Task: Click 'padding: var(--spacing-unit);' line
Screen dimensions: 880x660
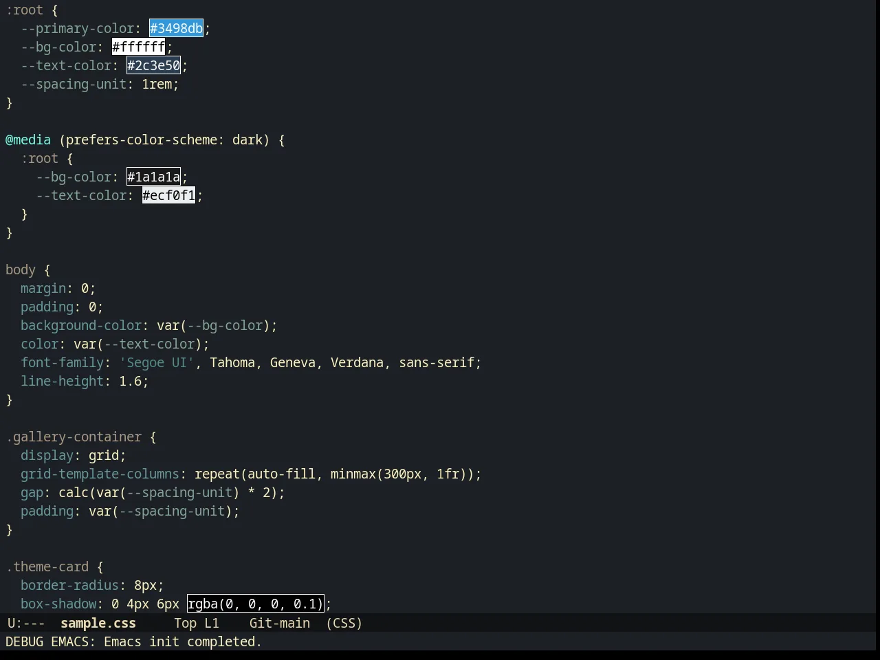Action: click(130, 511)
